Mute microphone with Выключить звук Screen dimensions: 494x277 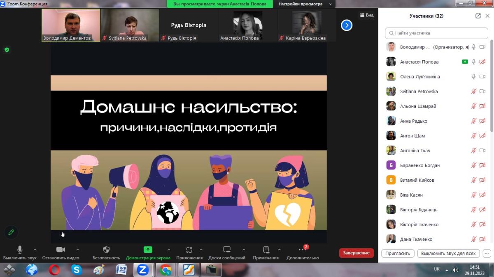point(20,250)
